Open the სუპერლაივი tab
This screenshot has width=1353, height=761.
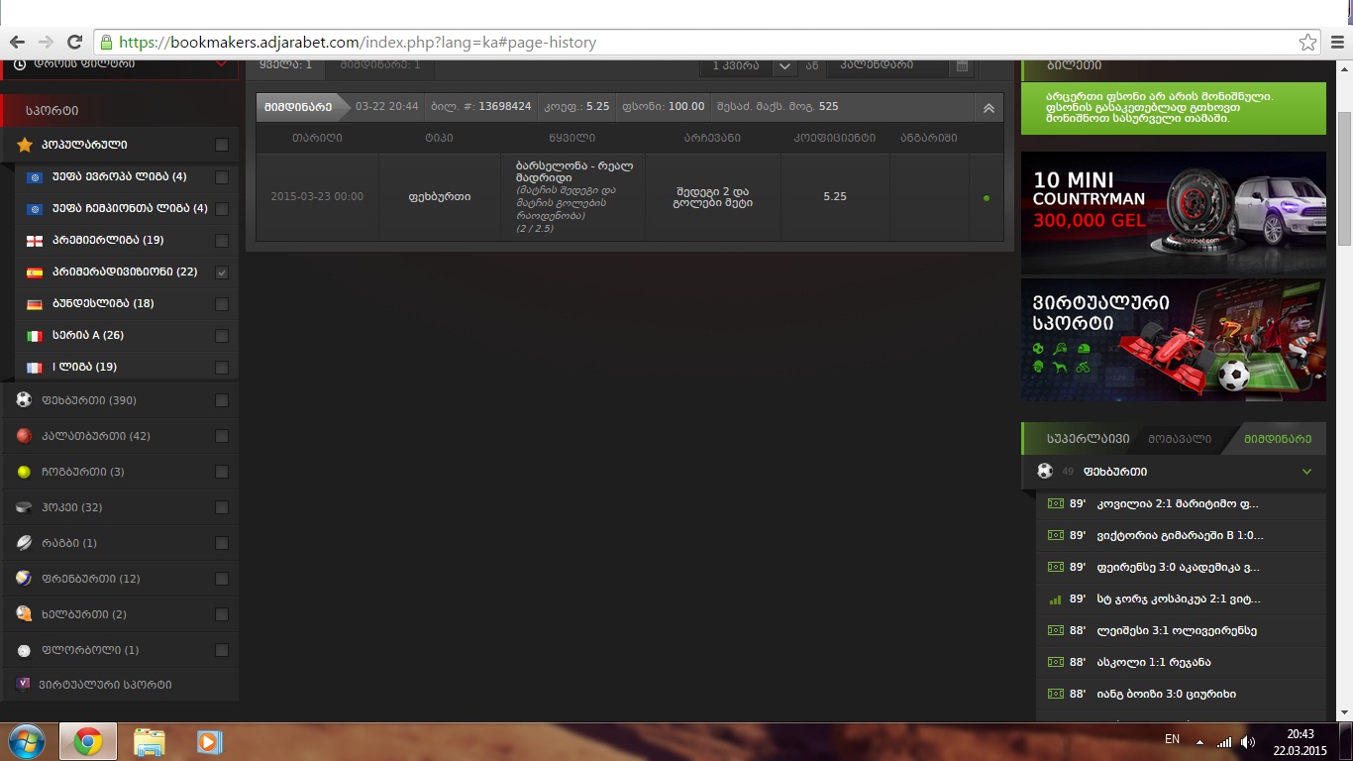[1089, 439]
